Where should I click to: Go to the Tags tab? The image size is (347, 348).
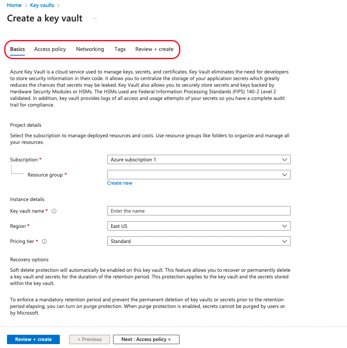click(120, 49)
